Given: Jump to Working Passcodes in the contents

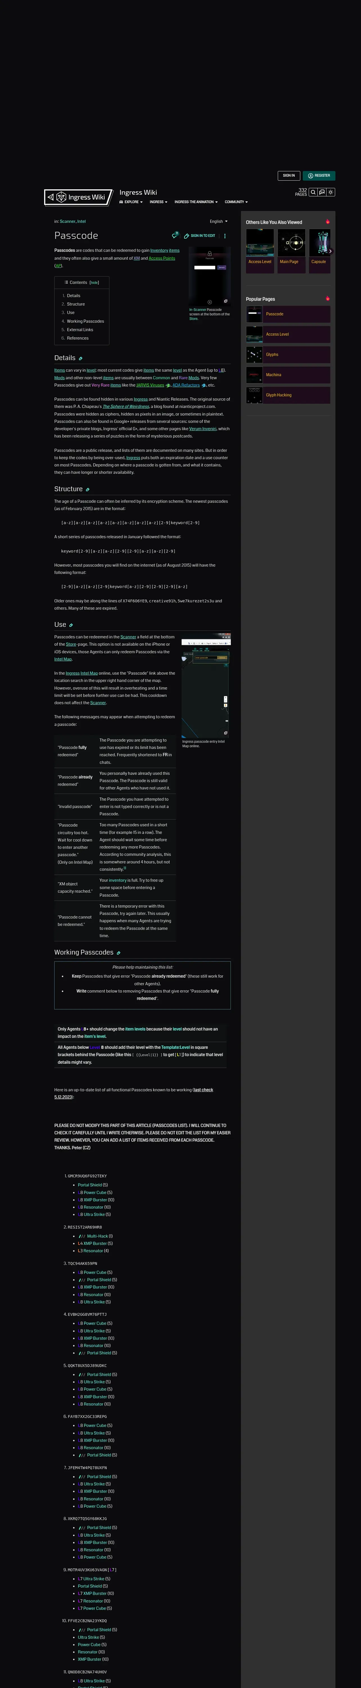Looking at the screenshot, I should coord(85,321).
